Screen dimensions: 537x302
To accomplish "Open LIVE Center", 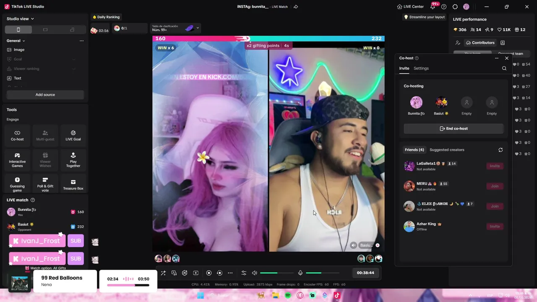I will point(410,7).
